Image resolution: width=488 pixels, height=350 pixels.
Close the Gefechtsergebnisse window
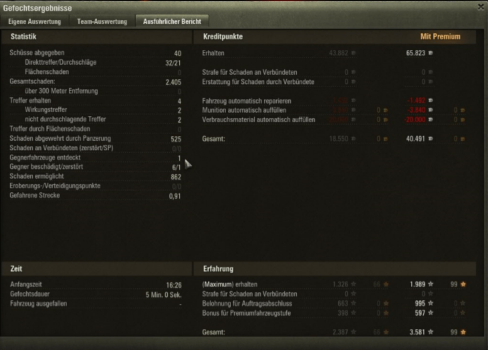click(x=481, y=7)
